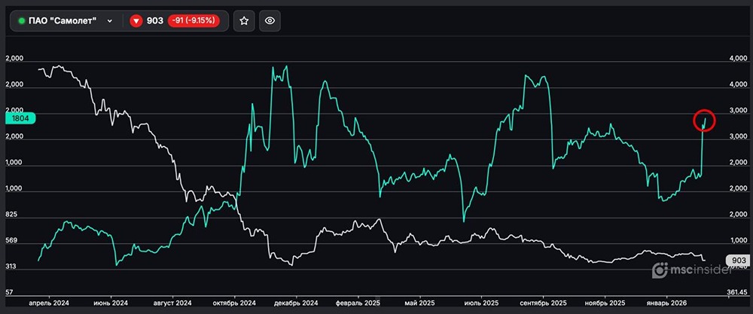
Task: Select сентябрь 2025 on the time axis
Action: (x=543, y=303)
